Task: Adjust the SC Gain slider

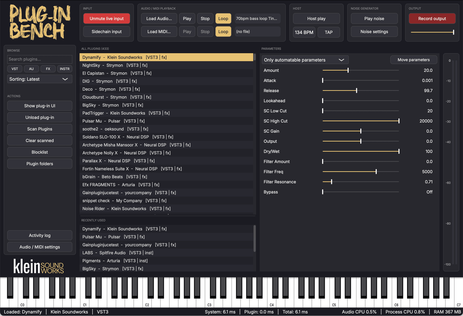Action: pos(360,131)
